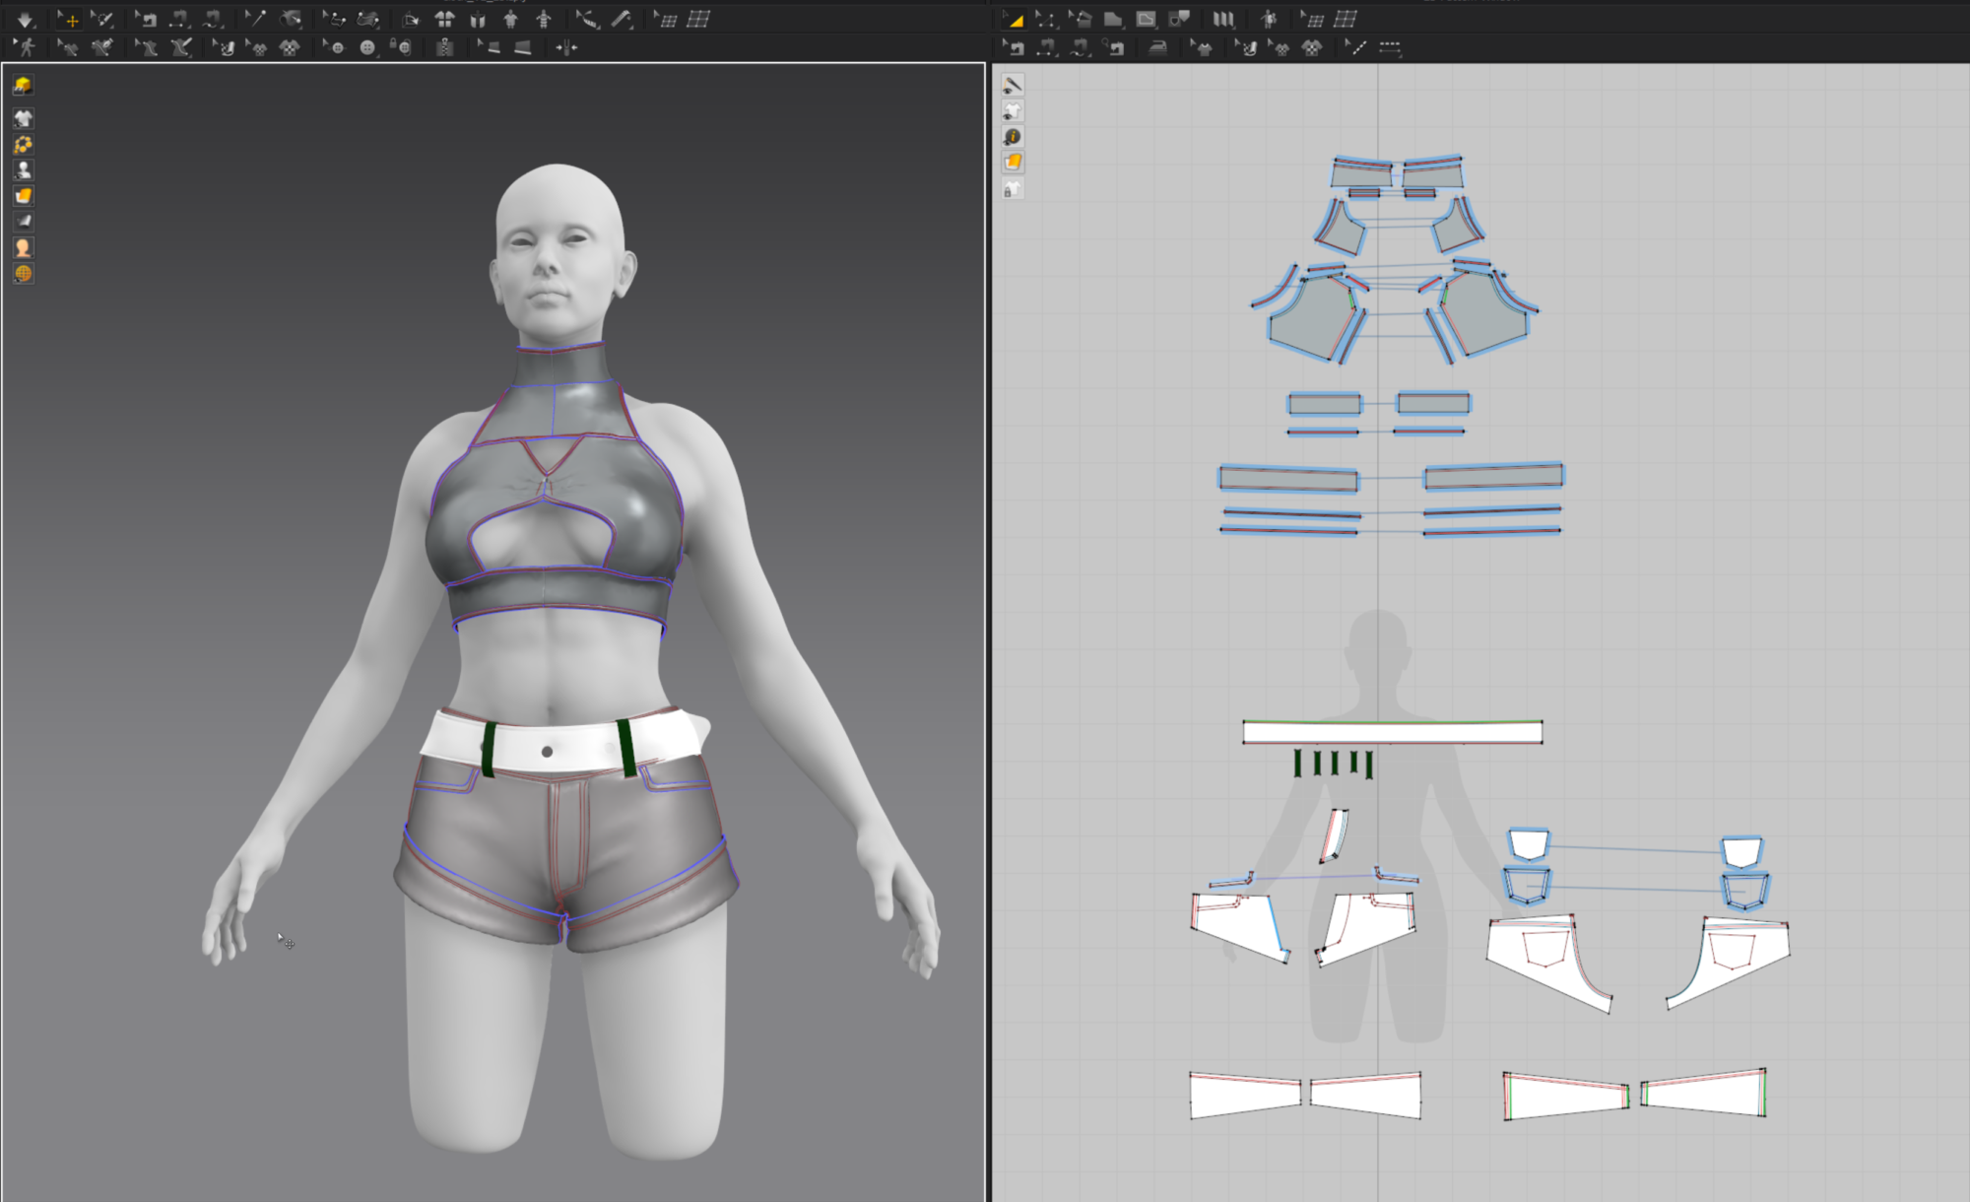Expand the orange textured surface render style options
The image size is (1970, 1202).
(24, 196)
